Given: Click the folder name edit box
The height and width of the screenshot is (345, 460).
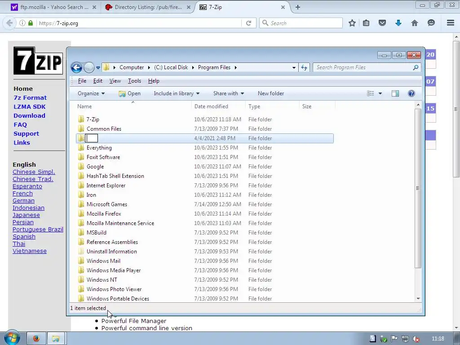Looking at the screenshot, I should [92, 138].
